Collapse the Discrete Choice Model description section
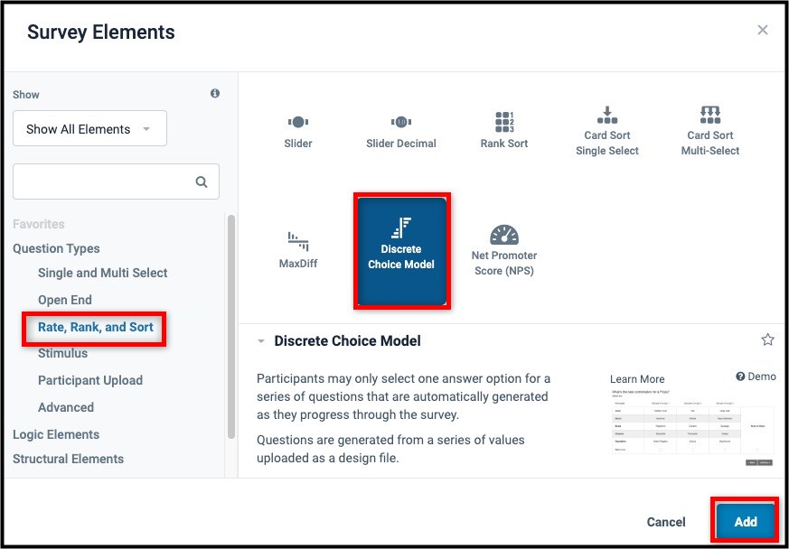 261,341
